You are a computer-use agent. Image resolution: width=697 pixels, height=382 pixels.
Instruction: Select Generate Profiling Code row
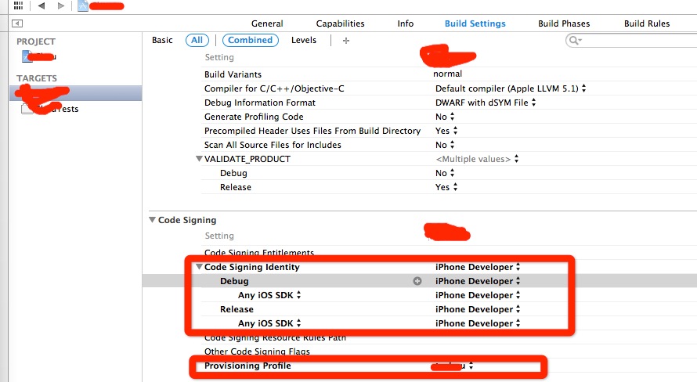[x=254, y=117]
